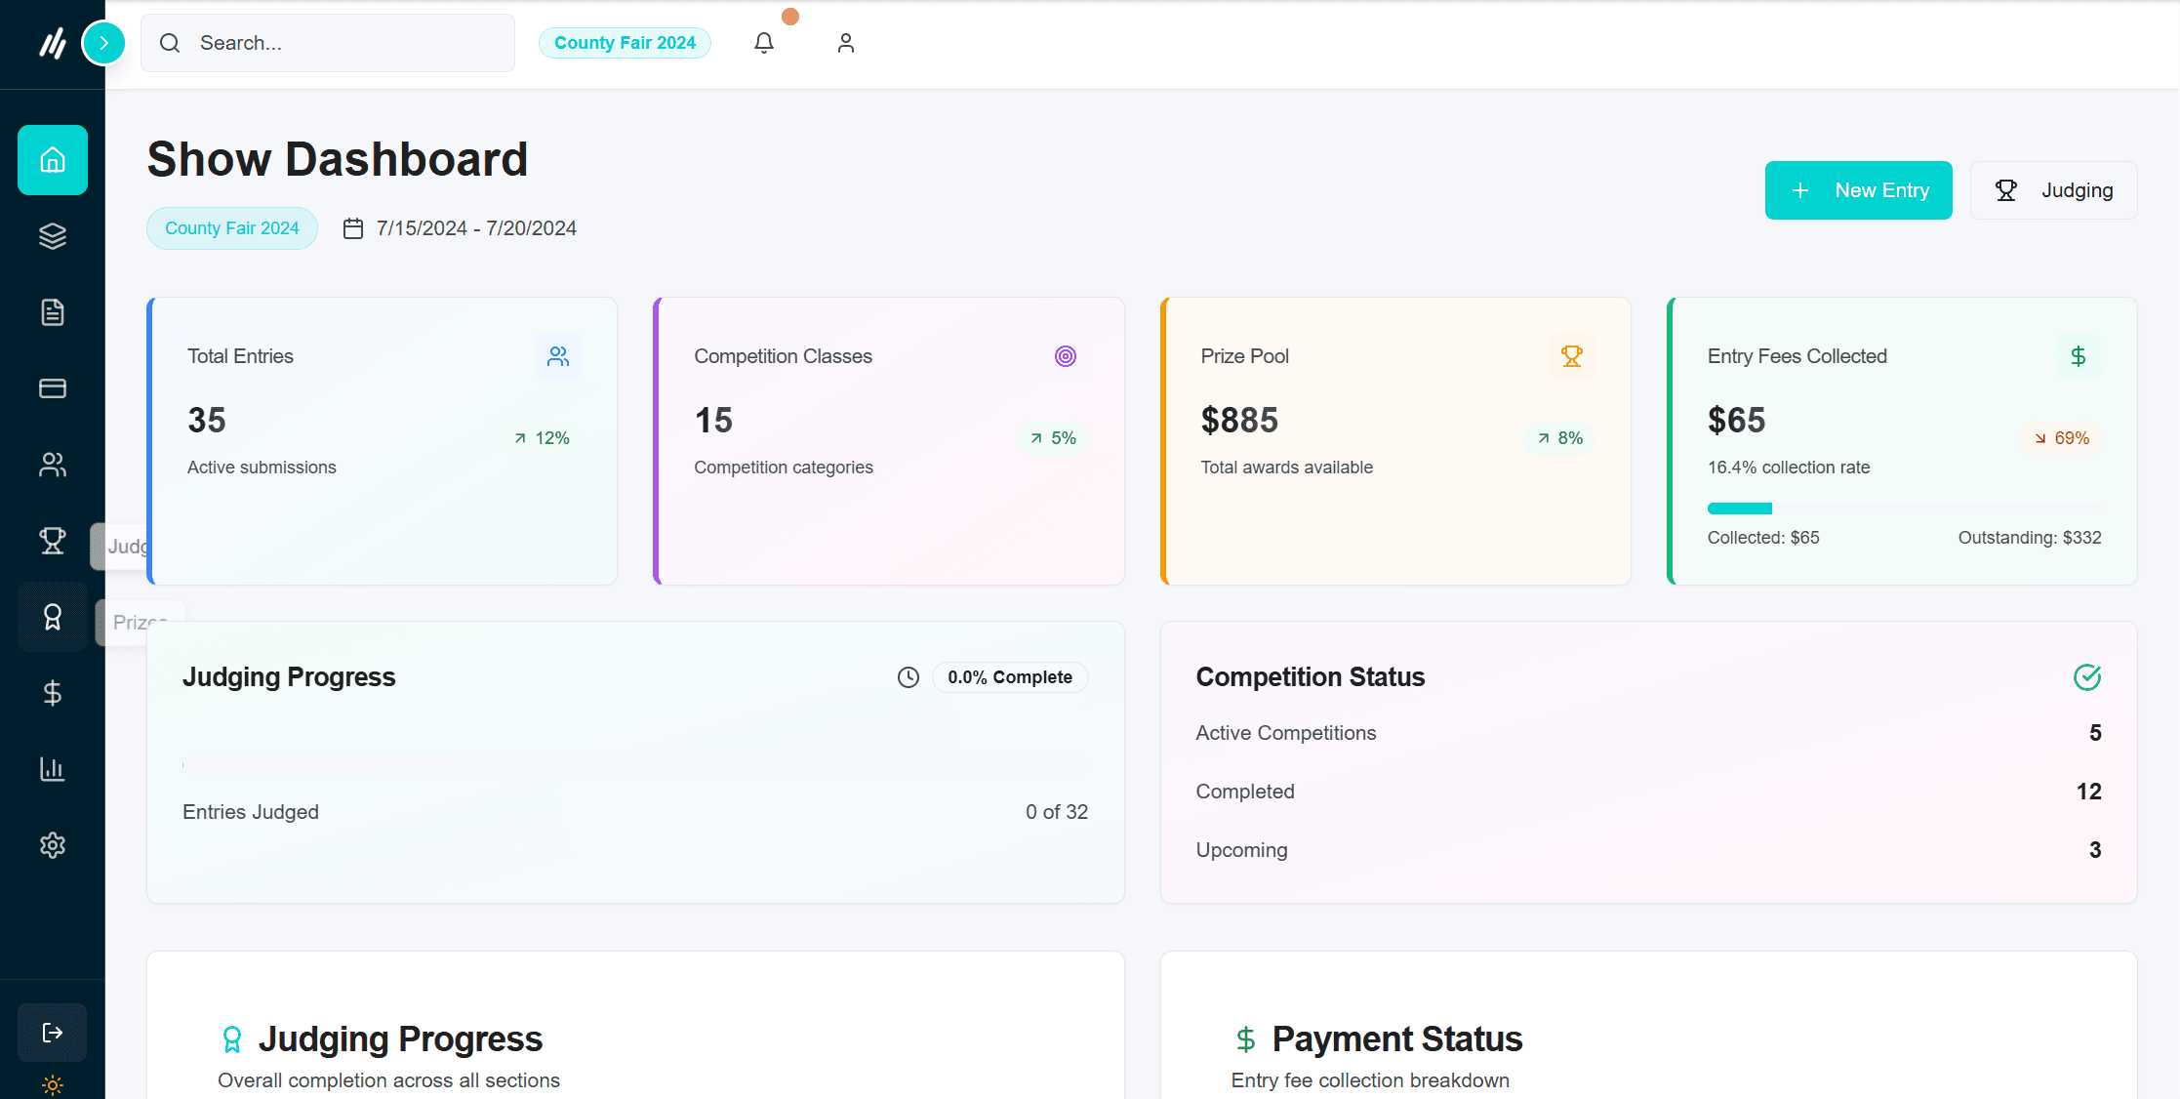The height and width of the screenshot is (1099, 2180).
Task: Open the bar chart reports sidebar icon
Action: [53, 769]
